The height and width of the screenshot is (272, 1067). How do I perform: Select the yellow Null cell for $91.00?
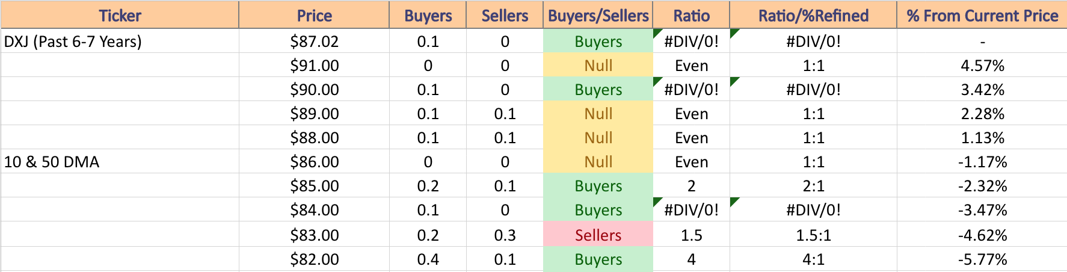click(x=598, y=66)
